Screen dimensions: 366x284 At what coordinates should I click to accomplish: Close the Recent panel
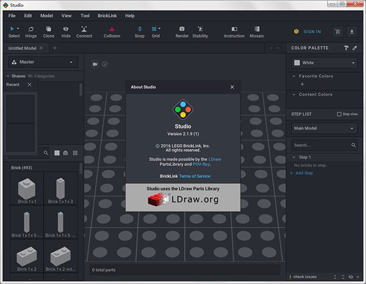point(29,85)
